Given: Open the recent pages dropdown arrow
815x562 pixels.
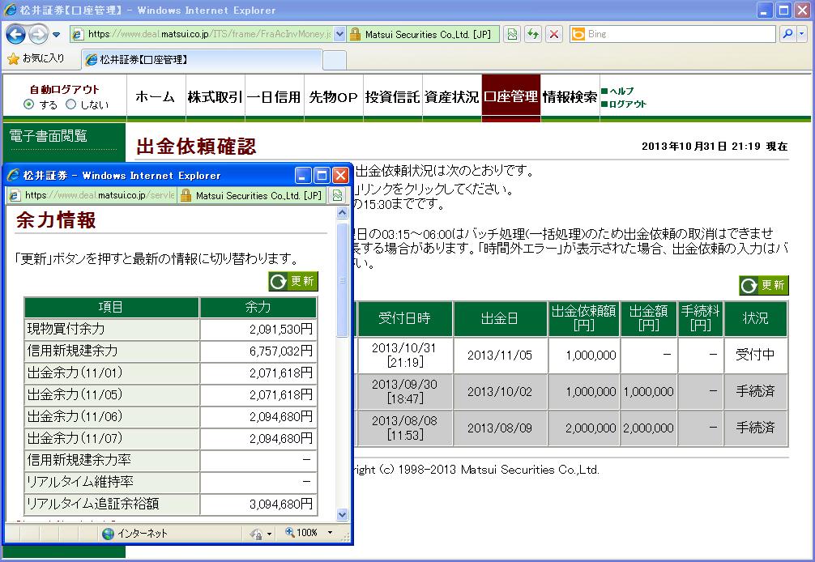Looking at the screenshot, I should coord(56,34).
